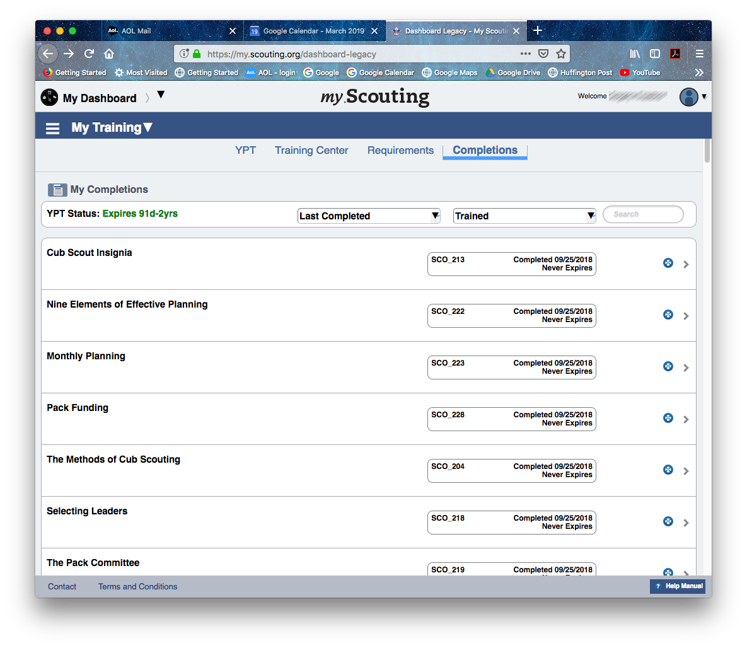Switch to the AOL Mail browser tab
The image size is (747, 648).
tap(173, 30)
